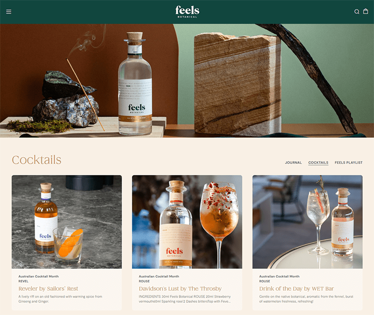
Task: Click the Rouse bottle with wine glass photo
Action: (187, 222)
